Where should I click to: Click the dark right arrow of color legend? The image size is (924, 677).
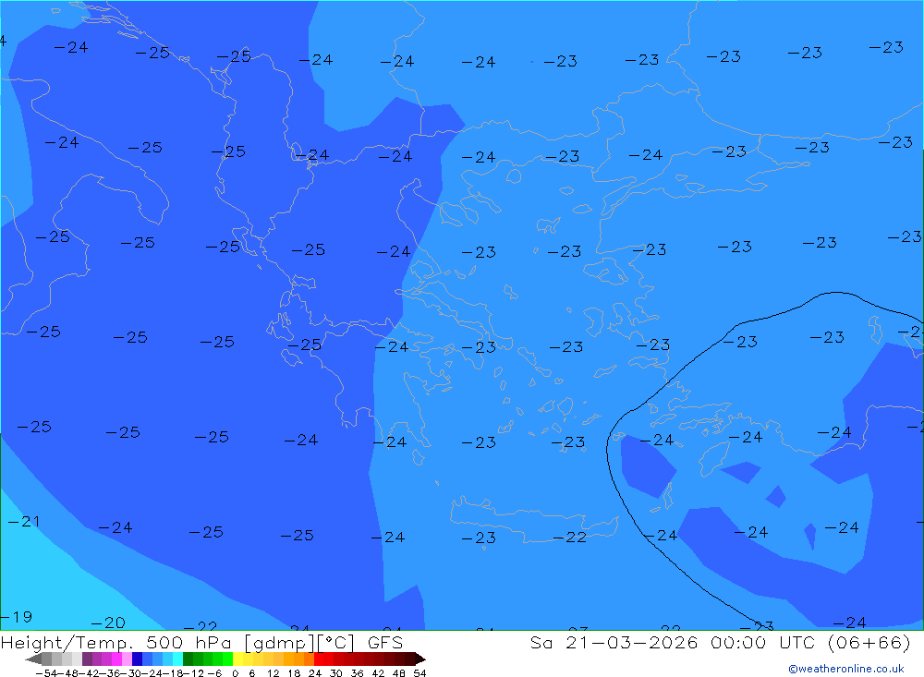pyautogui.click(x=420, y=659)
